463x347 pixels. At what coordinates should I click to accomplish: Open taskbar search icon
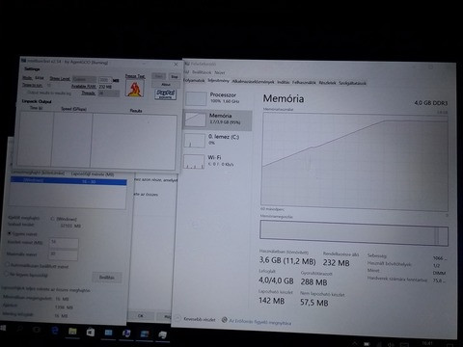[x=19, y=329]
